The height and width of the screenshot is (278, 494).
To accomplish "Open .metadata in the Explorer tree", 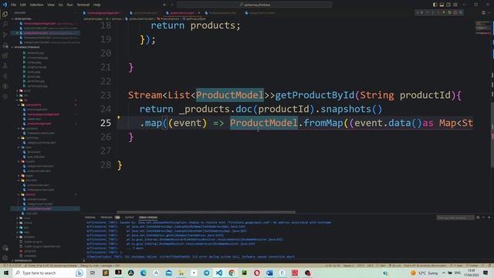I will (x=30, y=256).
